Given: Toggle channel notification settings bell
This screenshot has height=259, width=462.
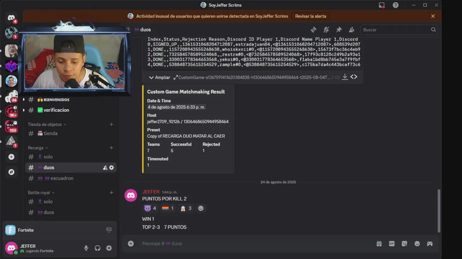Looking at the screenshot, I should coord(326,30).
